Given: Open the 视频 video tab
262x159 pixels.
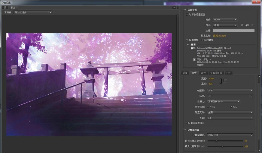Looking at the screenshot, I should click(x=194, y=73).
